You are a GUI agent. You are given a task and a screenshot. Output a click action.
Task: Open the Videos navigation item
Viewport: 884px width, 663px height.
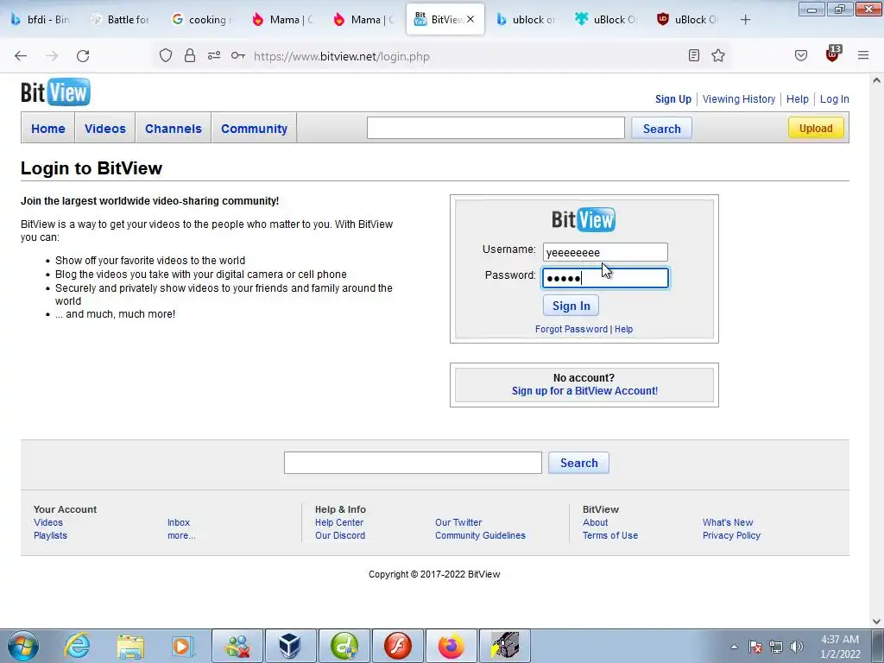coord(104,129)
